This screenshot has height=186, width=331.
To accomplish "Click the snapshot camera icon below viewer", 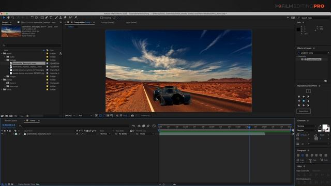I will click(132, 116).
